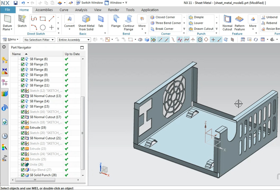The image size is (280, 190).
Task: Switch to the Assemblies ribbon tab
Action: coord(44,10)
